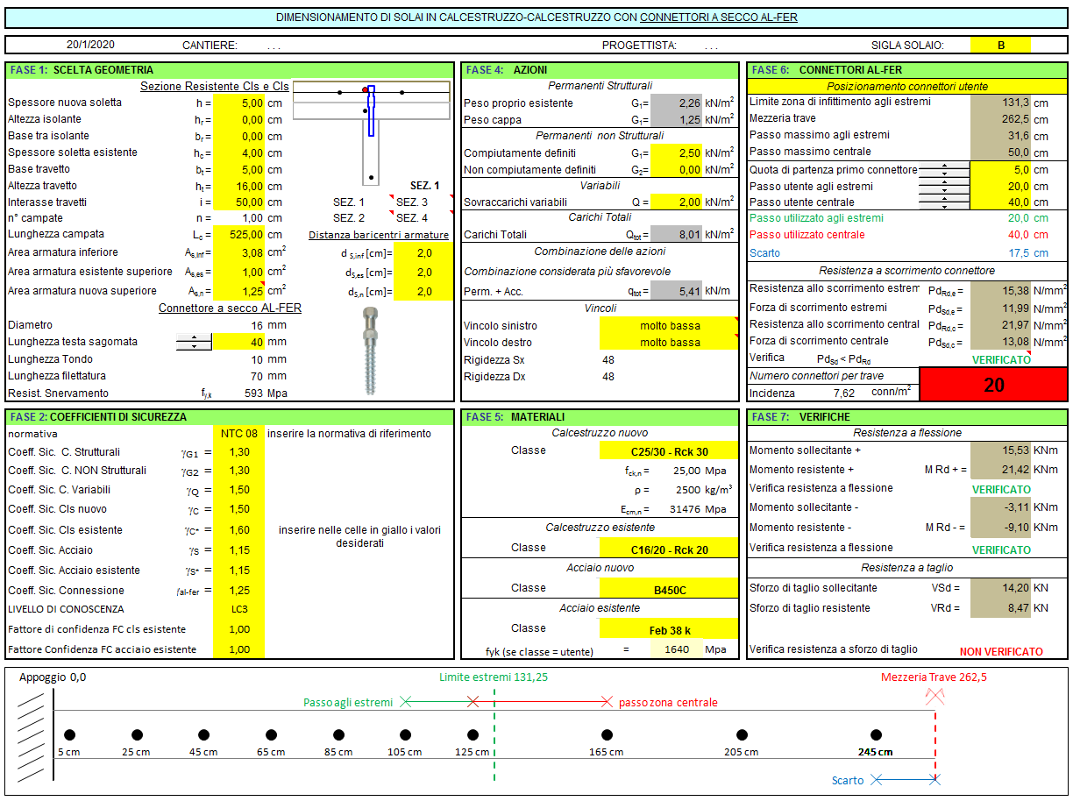Select Coeff. Sic. Cls esistente value 1,60
The image size is (1073, 801).
point(238,530)
